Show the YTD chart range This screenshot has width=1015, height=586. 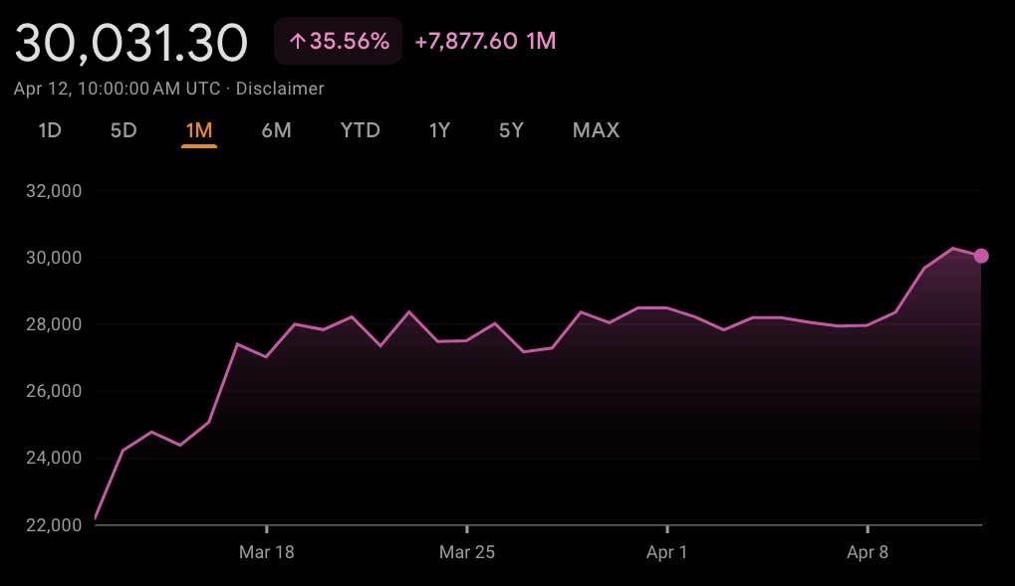coord(360,130)
